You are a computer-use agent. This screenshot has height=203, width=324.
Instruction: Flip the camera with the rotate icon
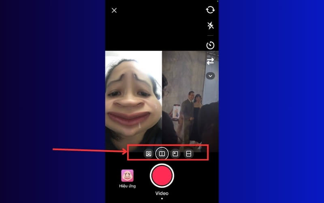pyautogui.click(x=210, y=10)
